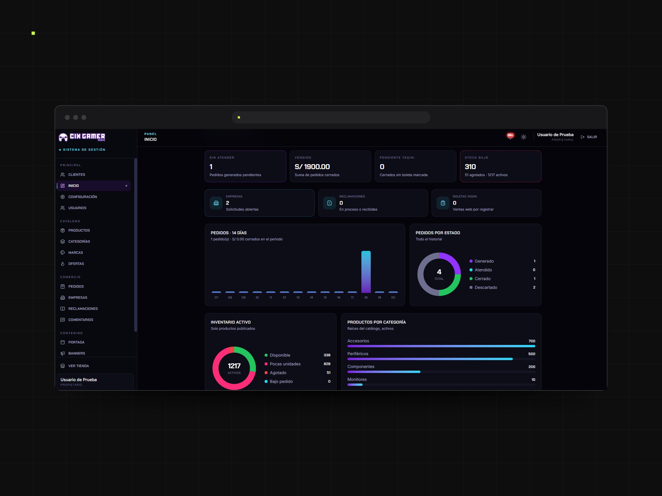This screenshot has height=496, width=662.
Task: Open Clientes in the sidebar
Action: tap(94, 175)
